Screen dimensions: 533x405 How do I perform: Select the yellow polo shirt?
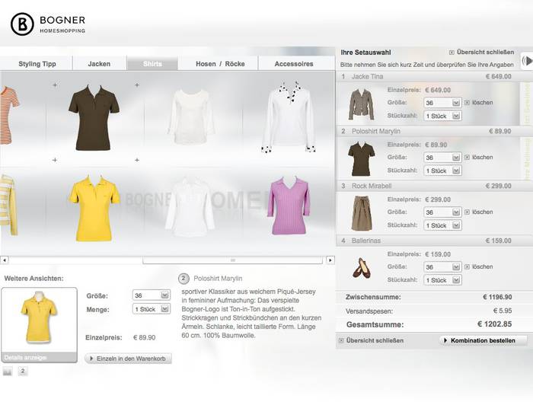click(x=94, y=208)
